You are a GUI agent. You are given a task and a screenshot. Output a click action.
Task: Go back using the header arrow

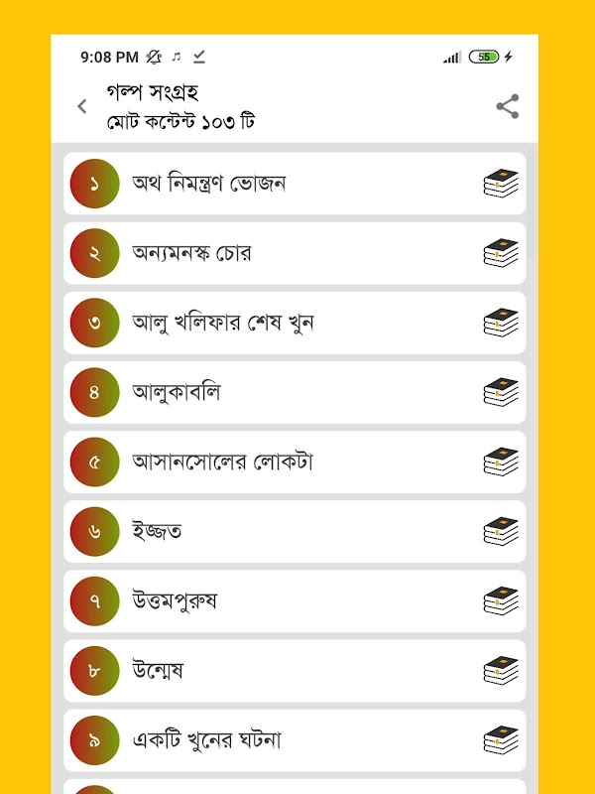point(82,106)
